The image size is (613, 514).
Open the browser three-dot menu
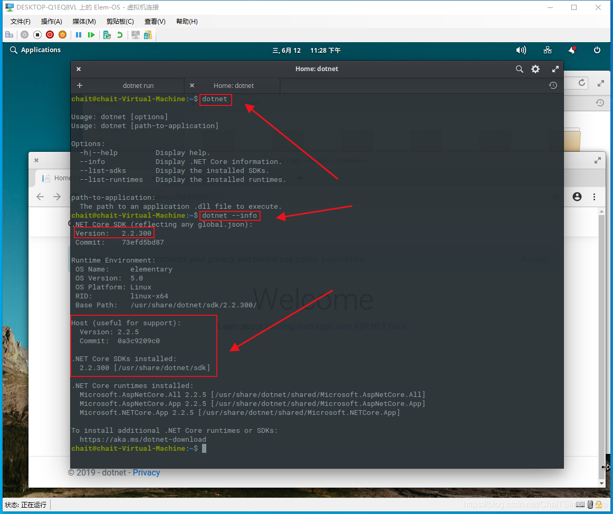[x=594, y=197]
